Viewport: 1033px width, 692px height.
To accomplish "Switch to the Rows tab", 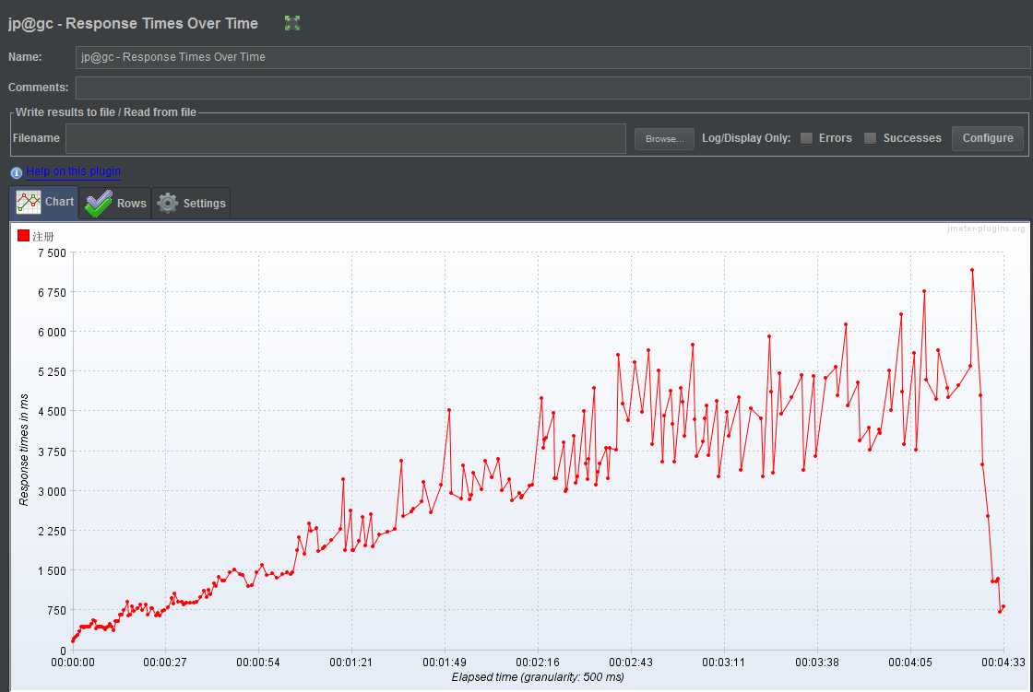I will 115,204.
